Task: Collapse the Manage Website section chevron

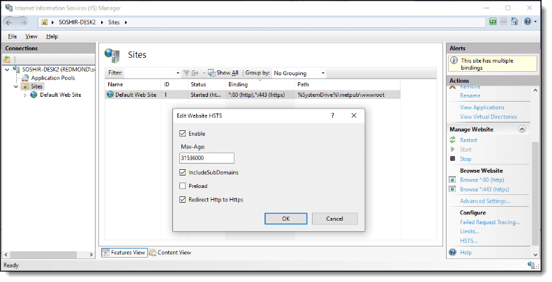Action: pyautogui.click(x=522, y=130)
